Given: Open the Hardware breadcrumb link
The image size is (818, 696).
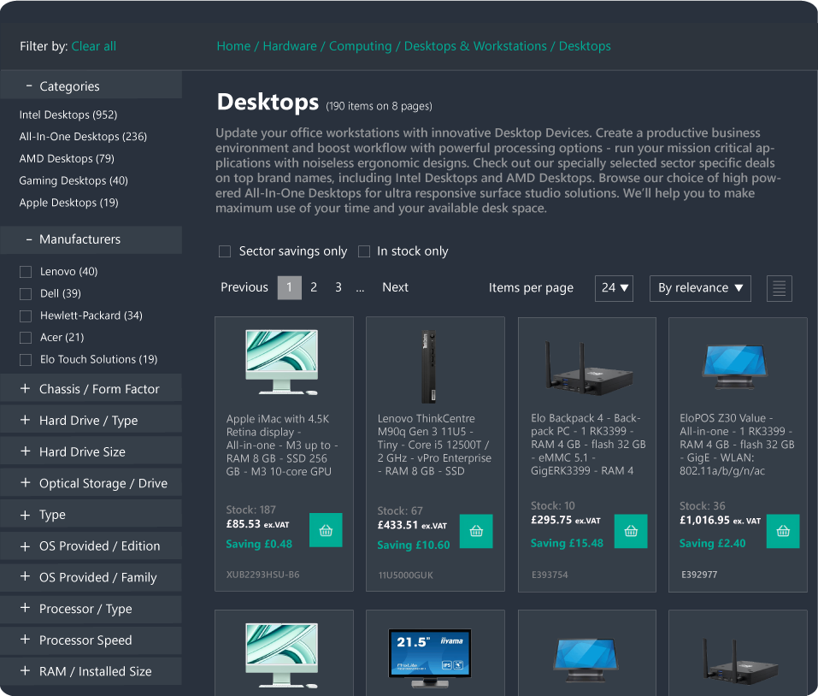Looking at the screenshot, I should (x=290, y=46).
